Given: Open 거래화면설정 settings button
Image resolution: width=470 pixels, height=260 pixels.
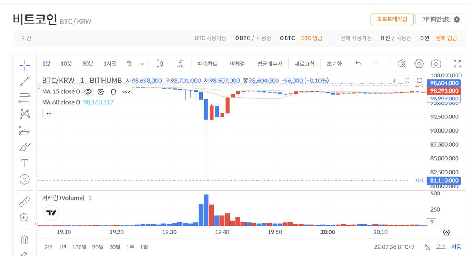Looking at the screenshot, I should point(441,19).
